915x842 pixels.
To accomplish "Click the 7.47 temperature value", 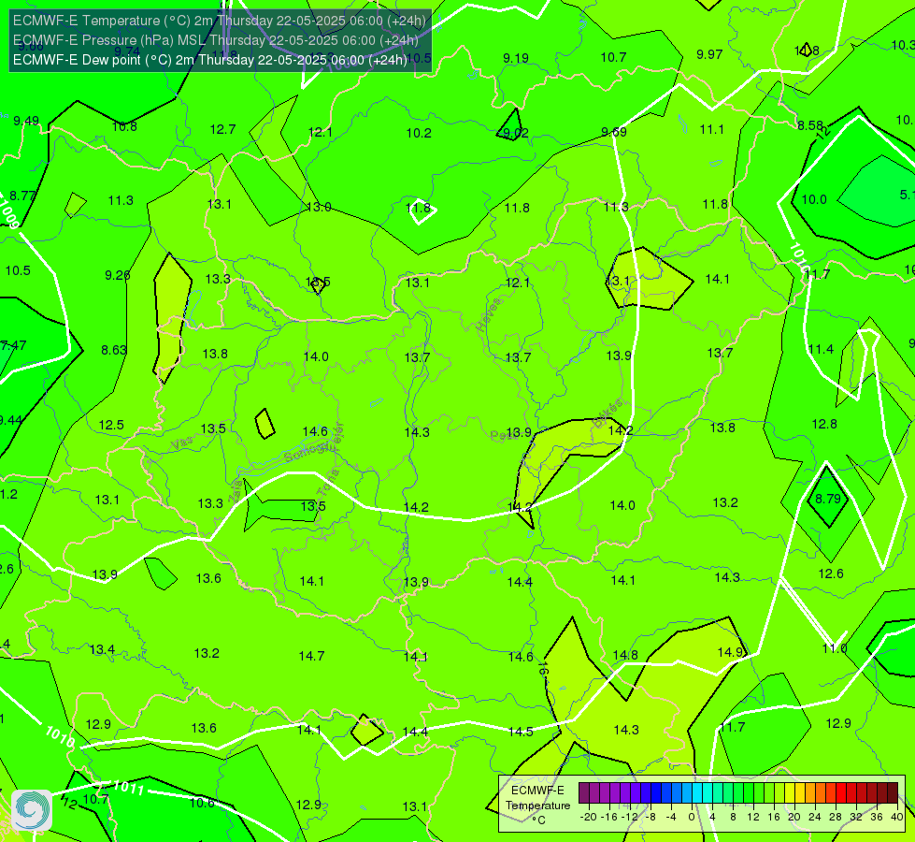I will [x=13, y=345].
